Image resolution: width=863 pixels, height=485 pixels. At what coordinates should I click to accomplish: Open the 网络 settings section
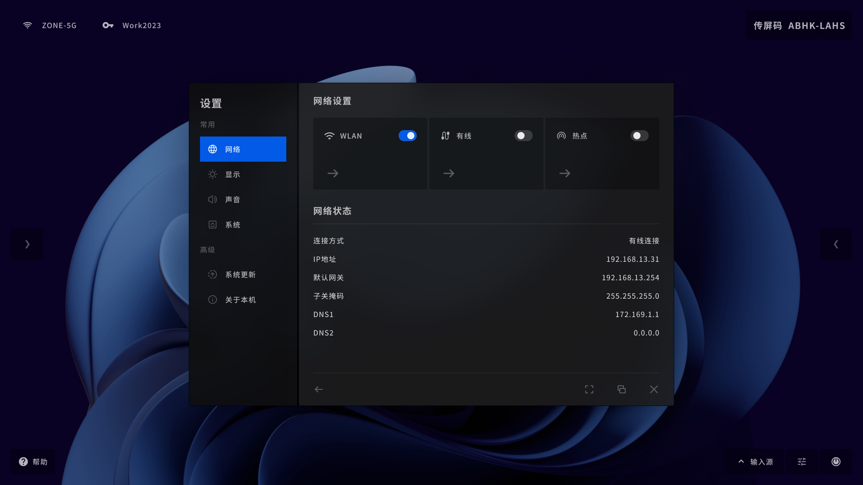click(x=243, y=149)
